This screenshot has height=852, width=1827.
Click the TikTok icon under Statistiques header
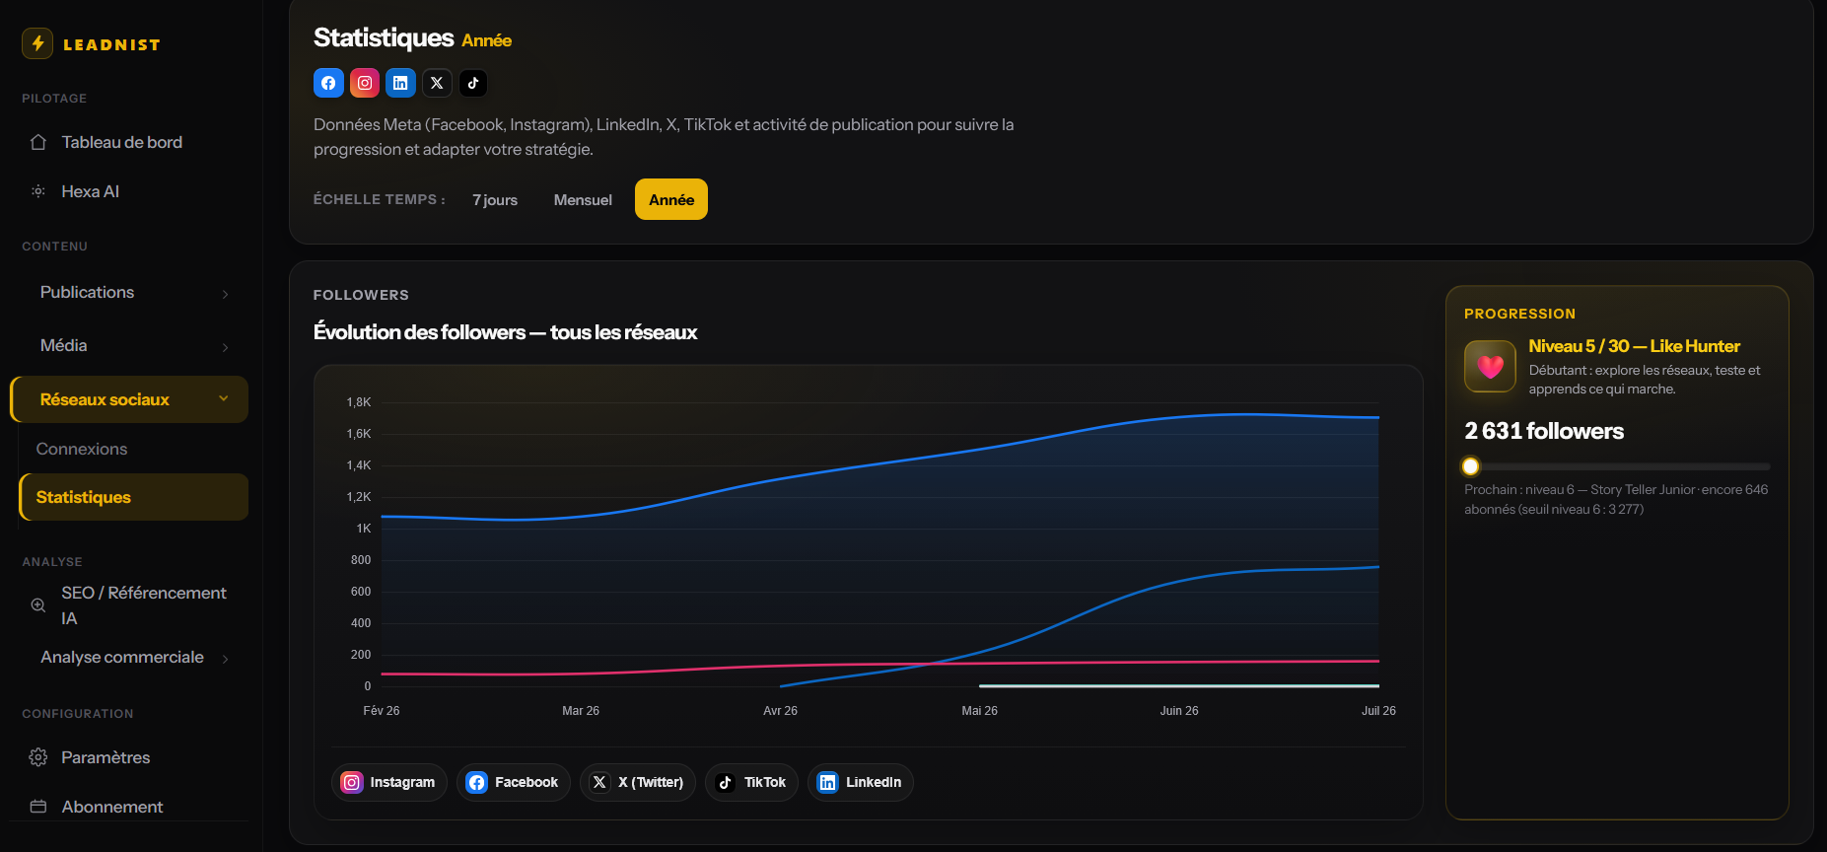coord(473,83)
